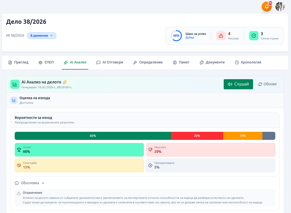The width and height of the screenshot is (291, 213).
Task: Switch to the Памет tab
Action: click(x=181, y=62)
